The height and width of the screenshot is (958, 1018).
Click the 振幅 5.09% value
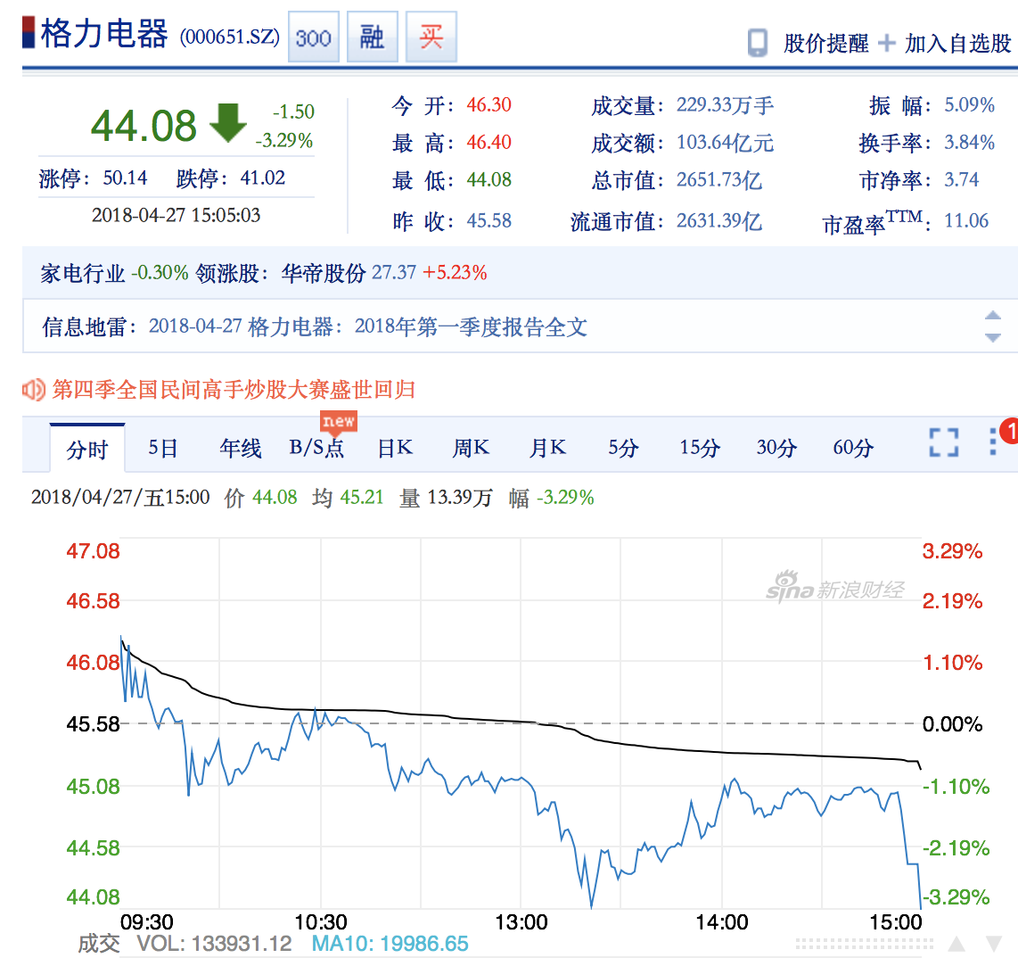tap(969, 104)
